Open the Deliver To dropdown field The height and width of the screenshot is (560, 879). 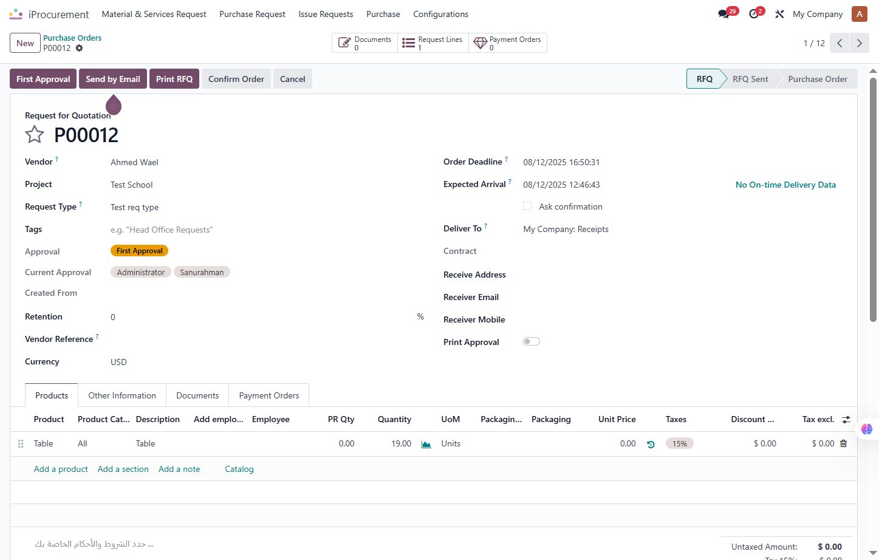pos(683,229)
